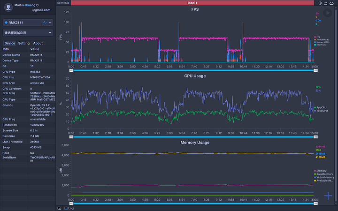Toggle the AppCPU series in the legend

pos(320,107)
